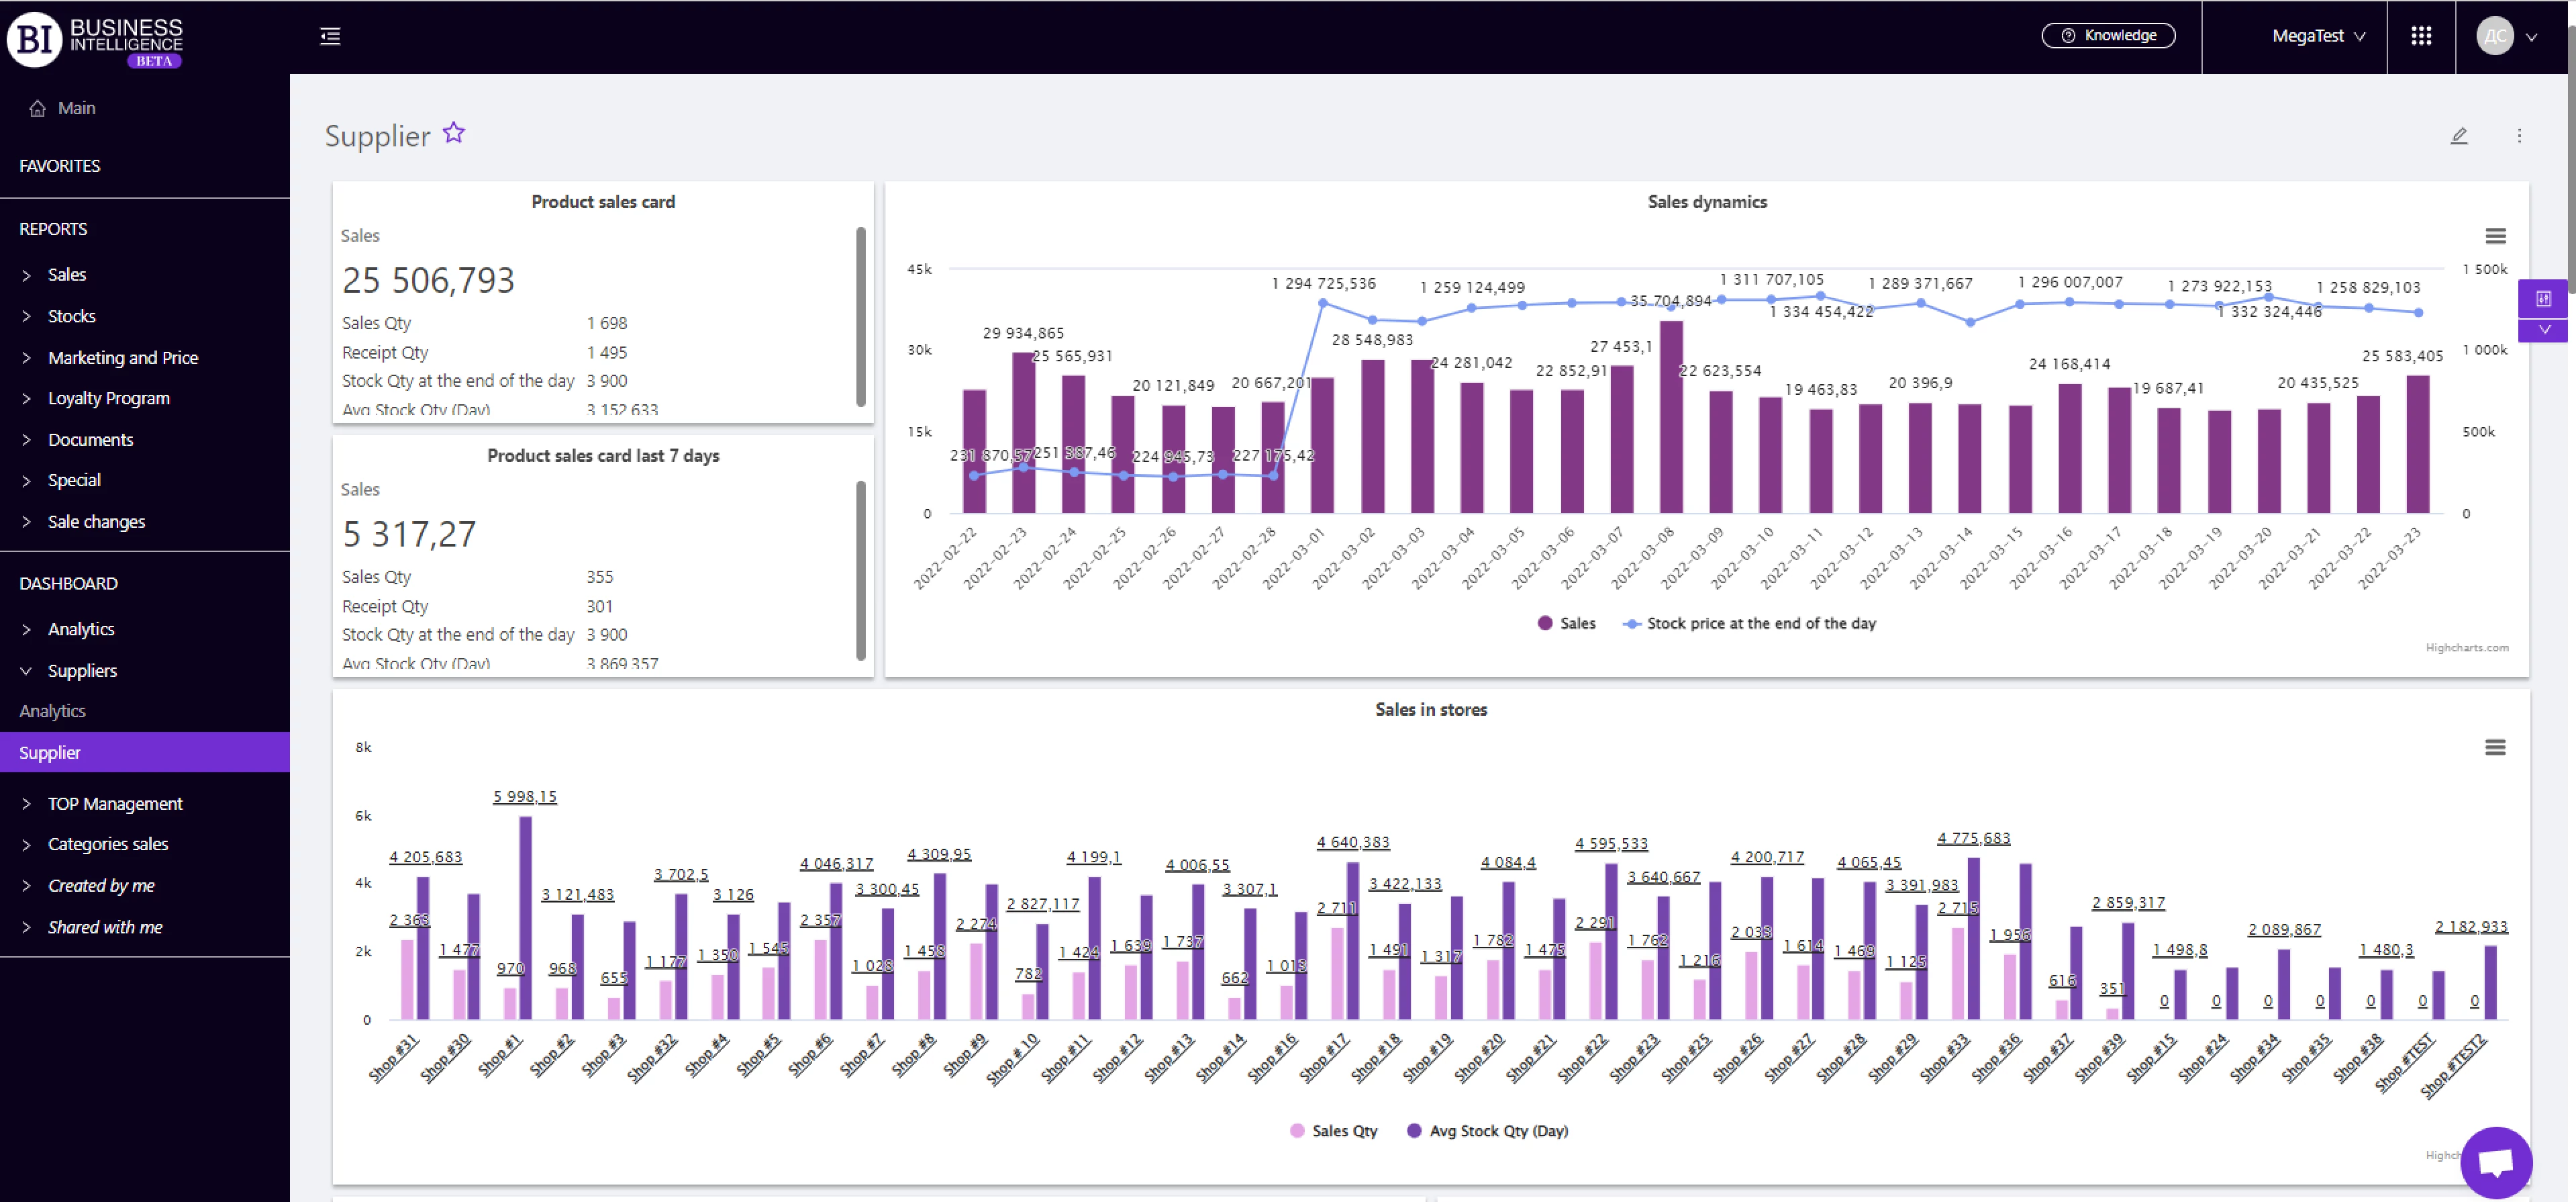
Task: Collapse the Suppliers dashboard group
Action: [x=82, y=671]
